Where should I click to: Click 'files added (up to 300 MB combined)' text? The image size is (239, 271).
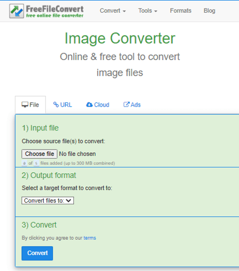[x=78, y=163]
